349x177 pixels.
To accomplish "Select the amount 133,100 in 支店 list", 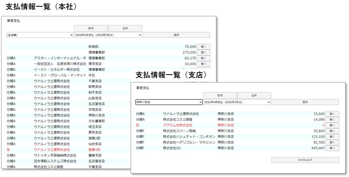I will (318, 137).
